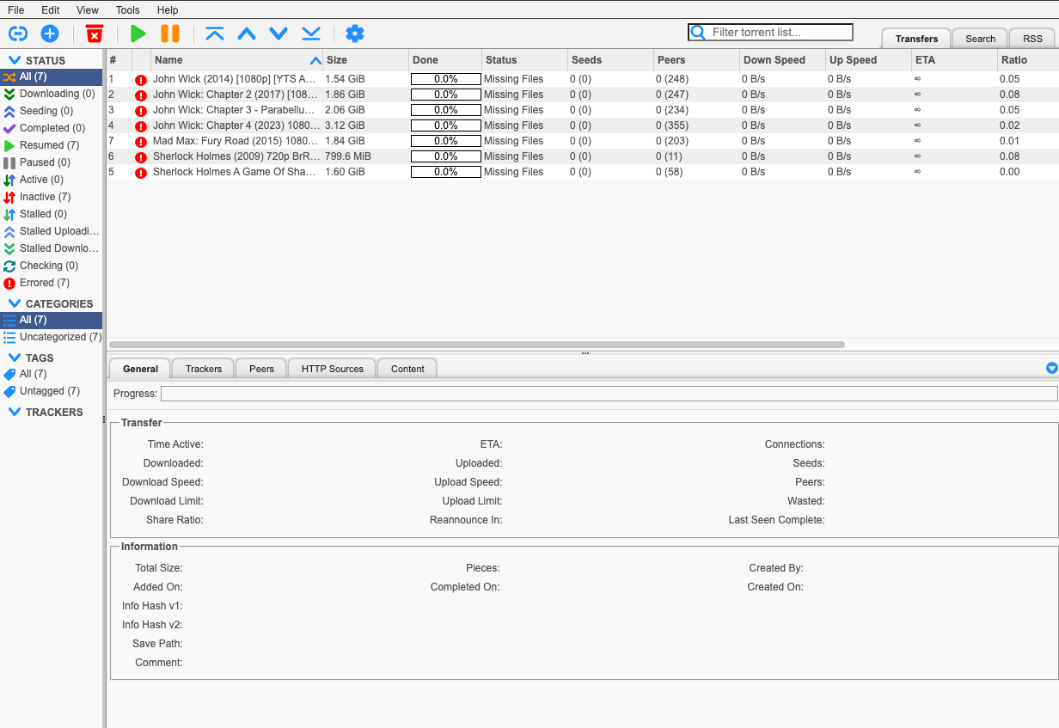Sort torrents by Done column header

click(445, 60)
